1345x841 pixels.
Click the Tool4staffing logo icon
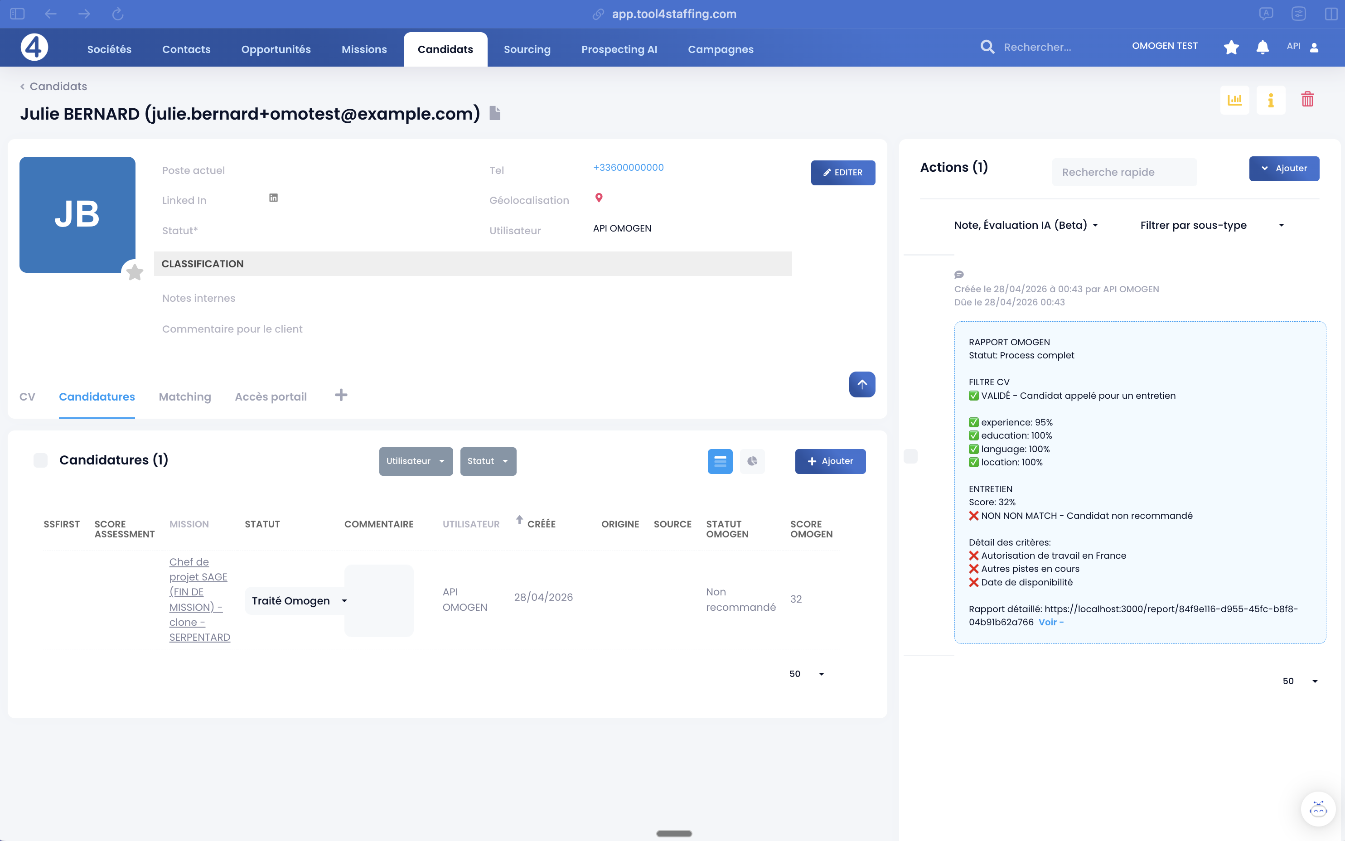tap(34, 47)
